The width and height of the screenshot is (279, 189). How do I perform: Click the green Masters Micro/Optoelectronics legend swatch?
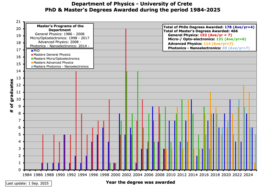pyautogui.click(x=32, y=59)
